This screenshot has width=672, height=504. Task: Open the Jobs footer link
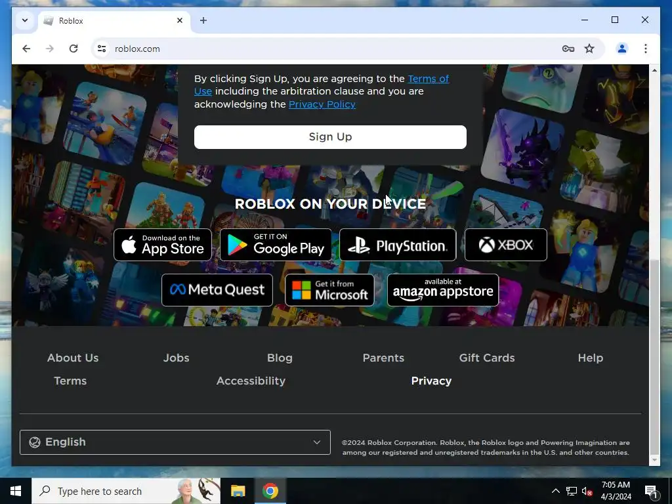tap(176, 358)
